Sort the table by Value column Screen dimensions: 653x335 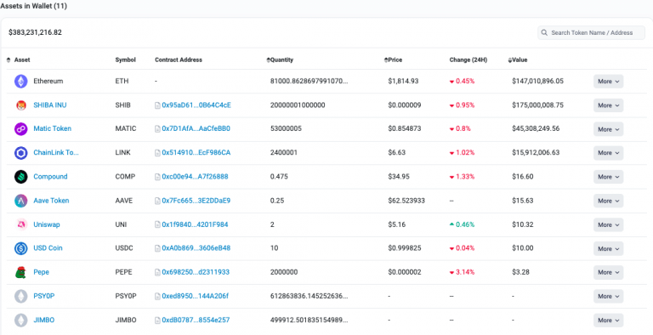coord(518,60)
